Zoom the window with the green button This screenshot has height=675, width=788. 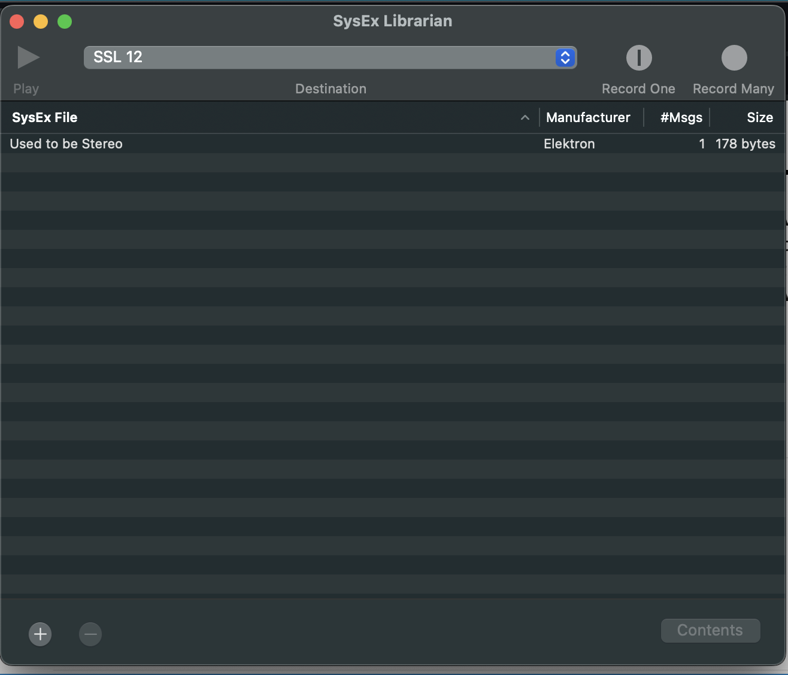pos(65,22)
